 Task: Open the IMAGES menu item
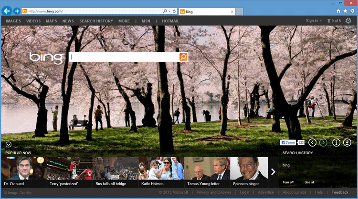coord(13,21)
